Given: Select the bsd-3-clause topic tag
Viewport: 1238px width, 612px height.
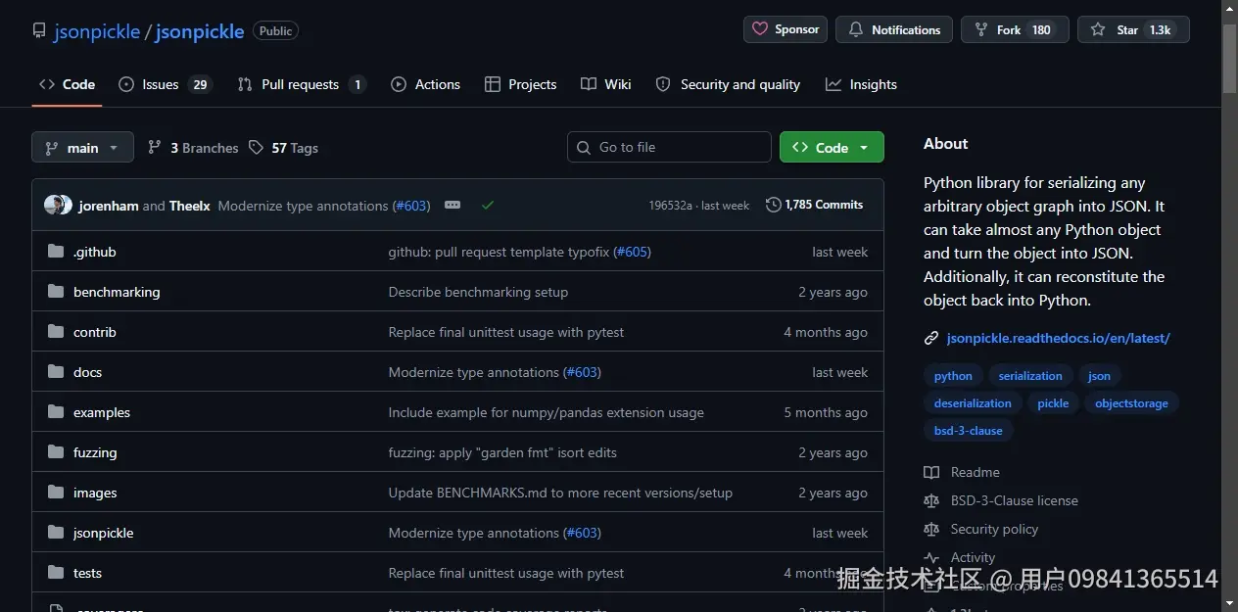Looking at the screenshot, I should (968, 431).
